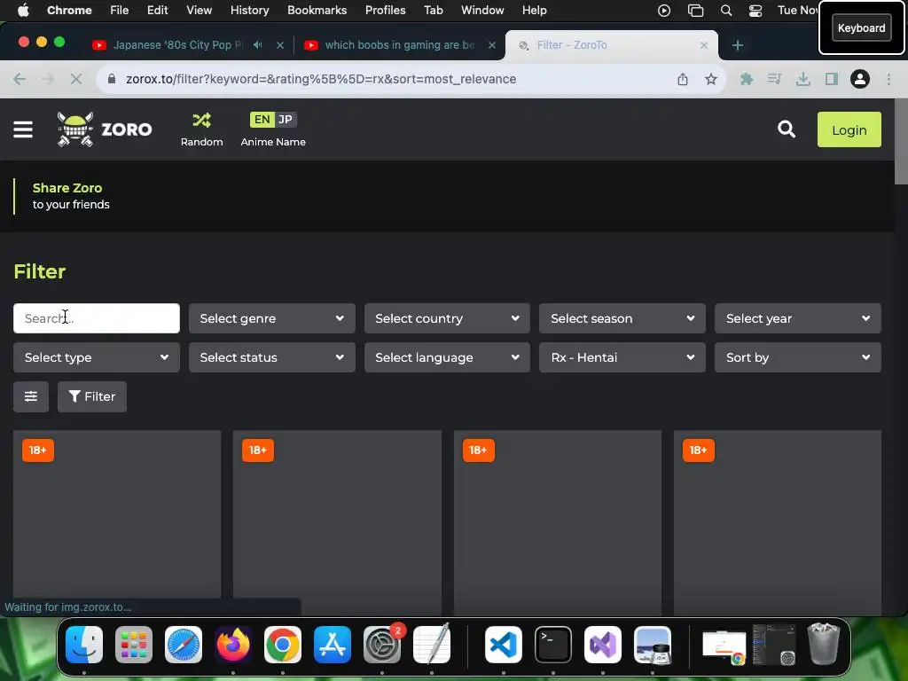Click the Keyboard overlay button
Image resolution: width=908 pixels, height=681 pixels.
[x=861, y=27]
